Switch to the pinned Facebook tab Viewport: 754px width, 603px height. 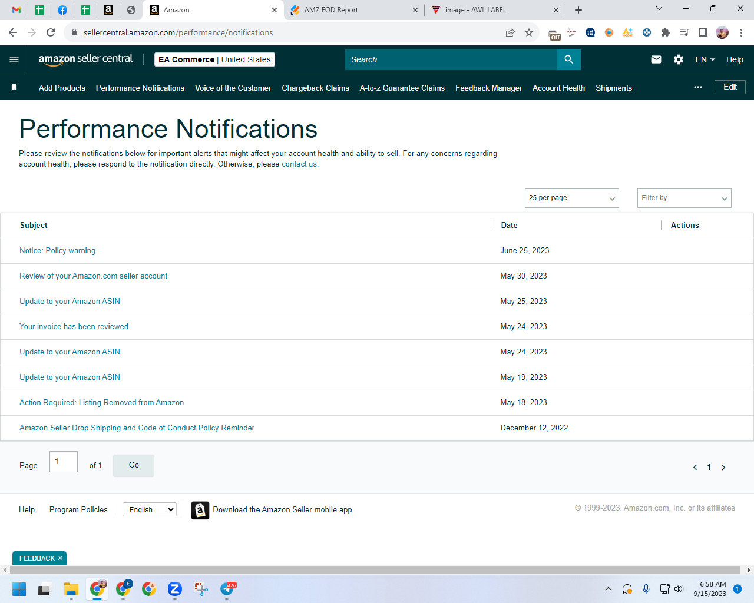pyautogui.click(x=62, y=10)
